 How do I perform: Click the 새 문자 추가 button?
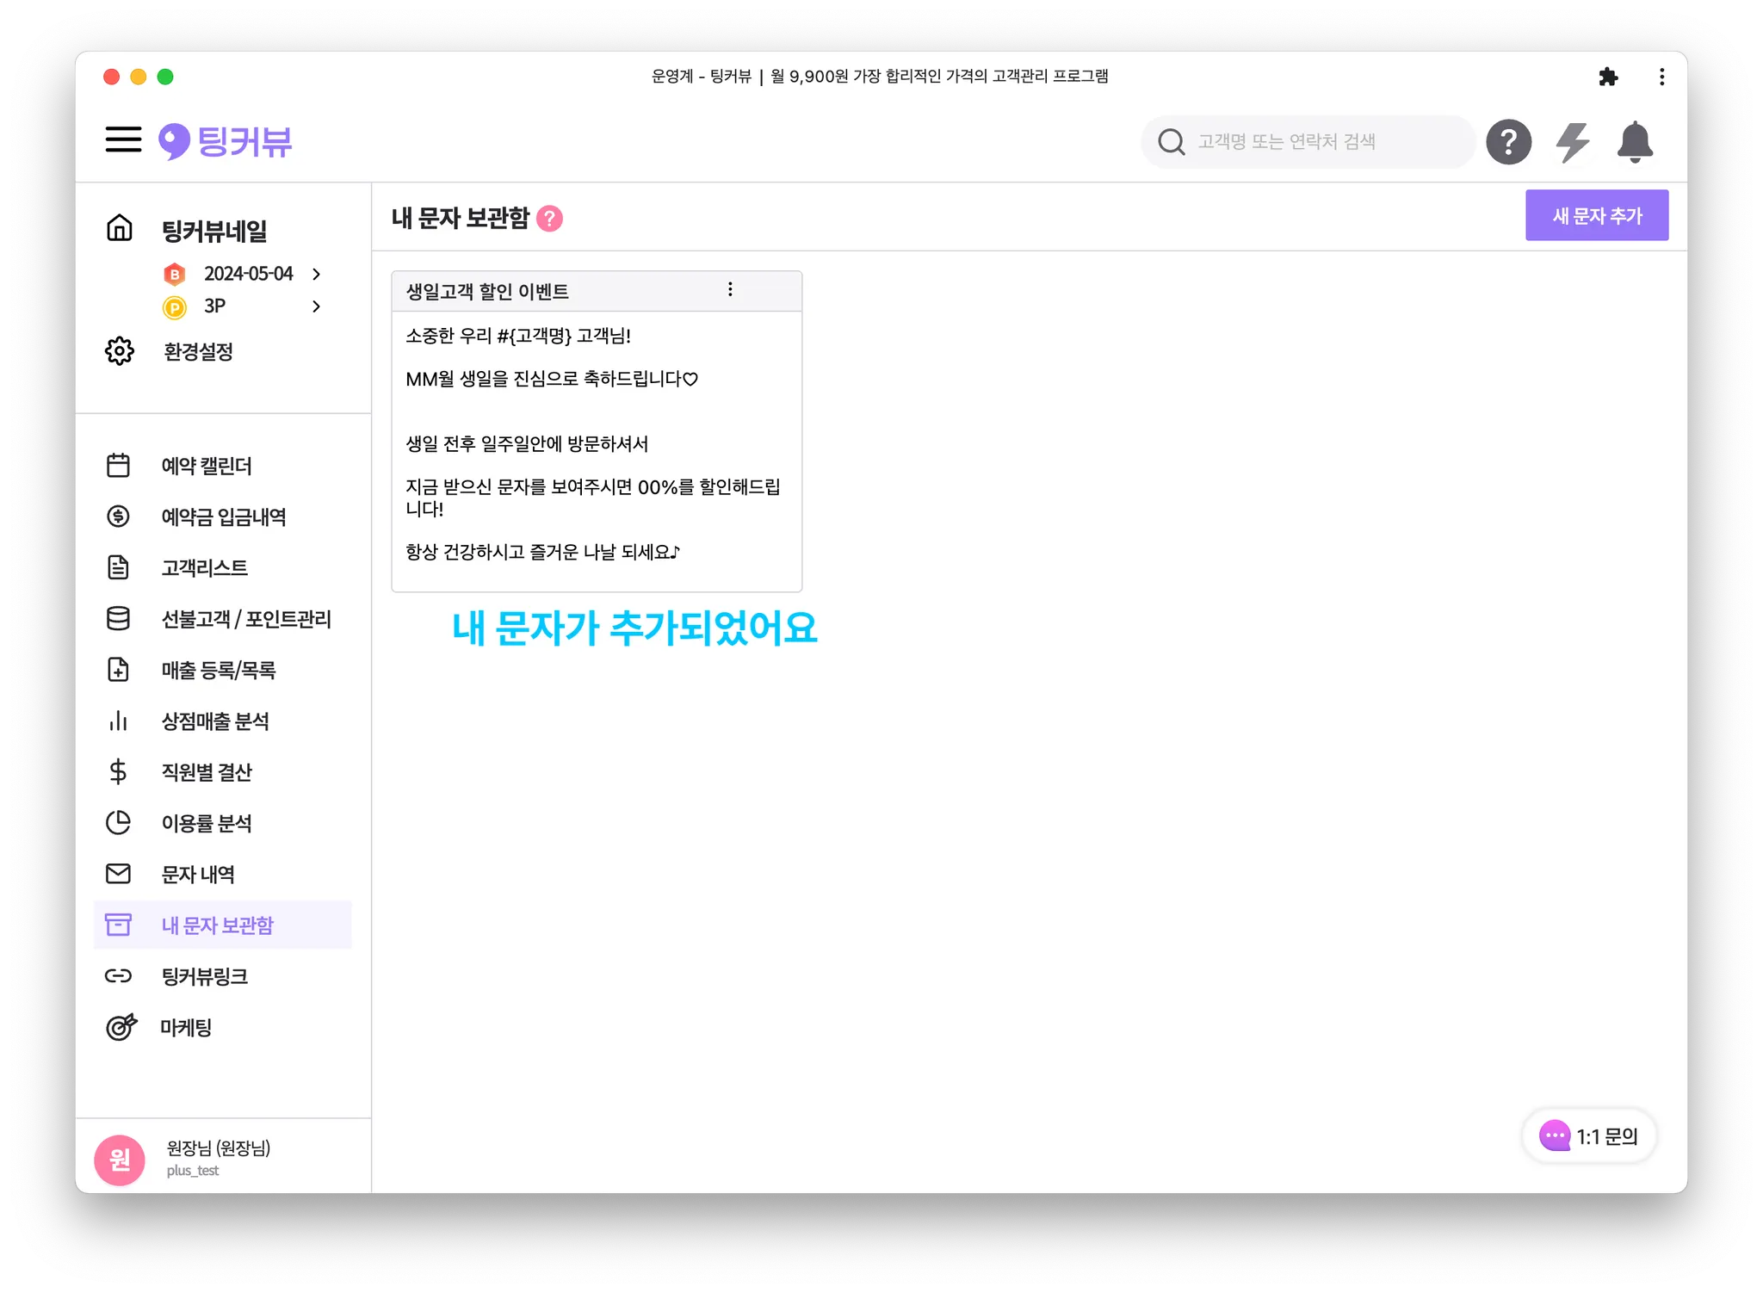1596,215
